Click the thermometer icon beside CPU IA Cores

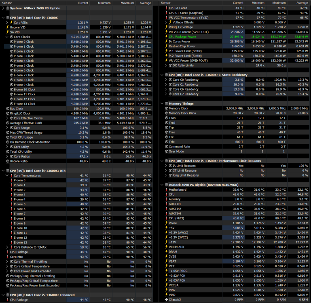coord(166,8)
